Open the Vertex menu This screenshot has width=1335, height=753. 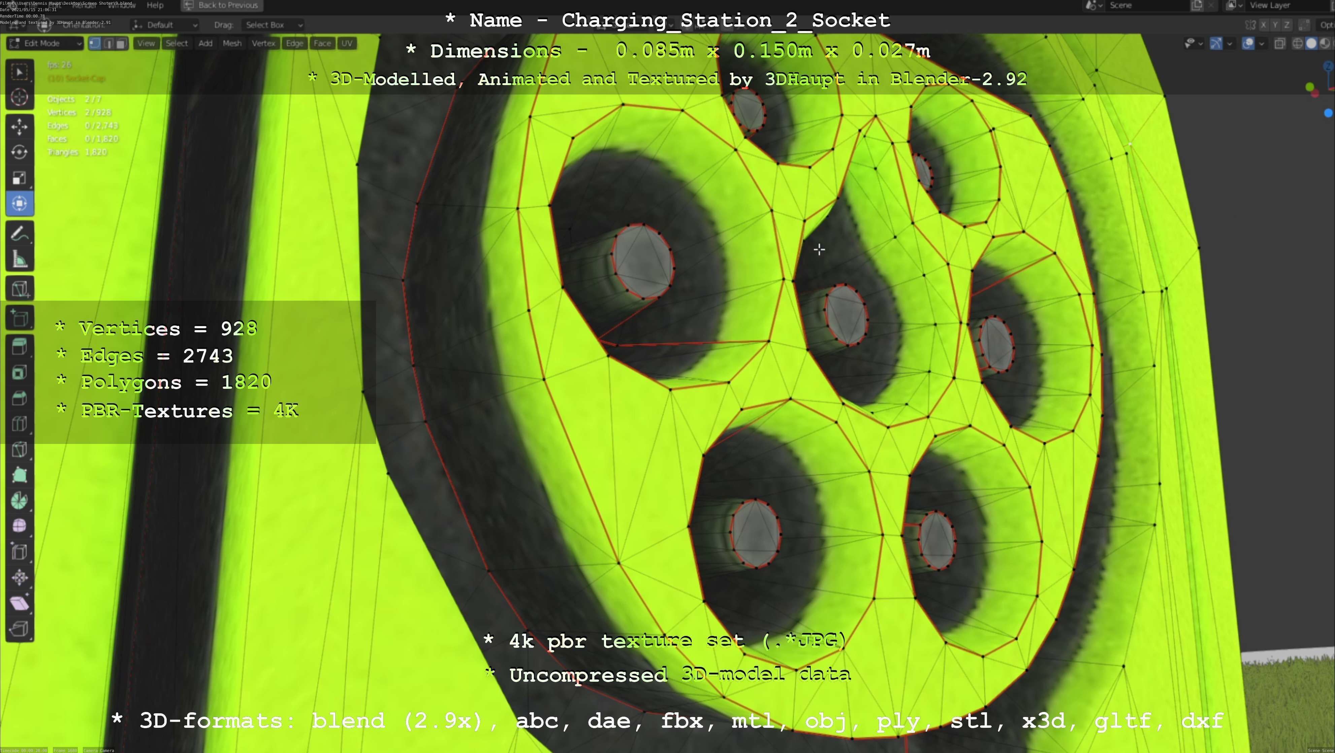[x=263, y=43]
